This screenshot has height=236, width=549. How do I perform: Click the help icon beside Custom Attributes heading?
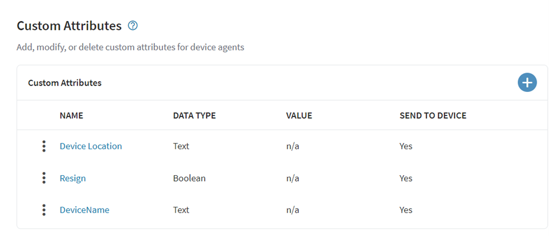(133, 26)
